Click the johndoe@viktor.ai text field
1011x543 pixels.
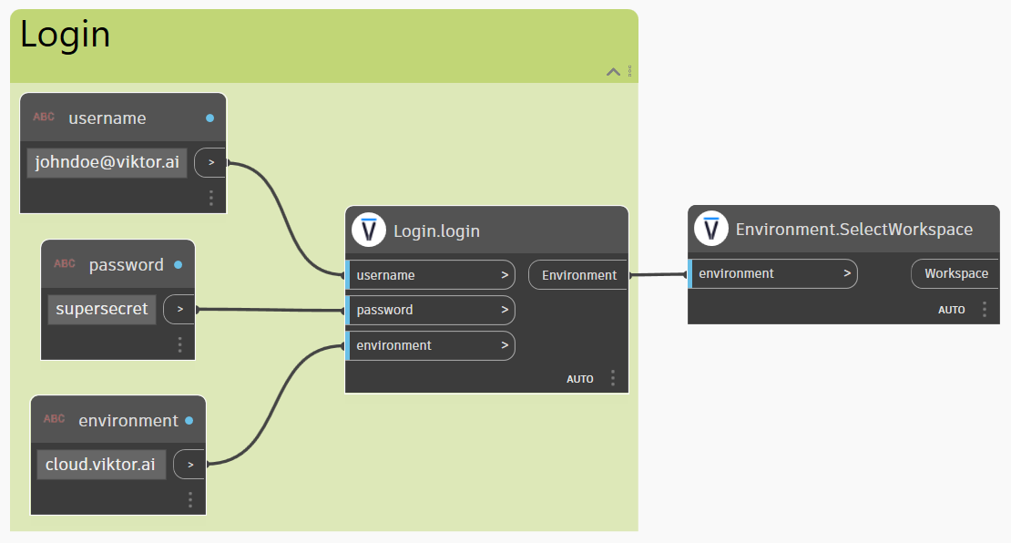pyautogui.click(x=107, y=163)
